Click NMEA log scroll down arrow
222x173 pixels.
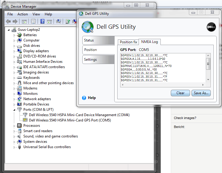click(x=208, y=80)
